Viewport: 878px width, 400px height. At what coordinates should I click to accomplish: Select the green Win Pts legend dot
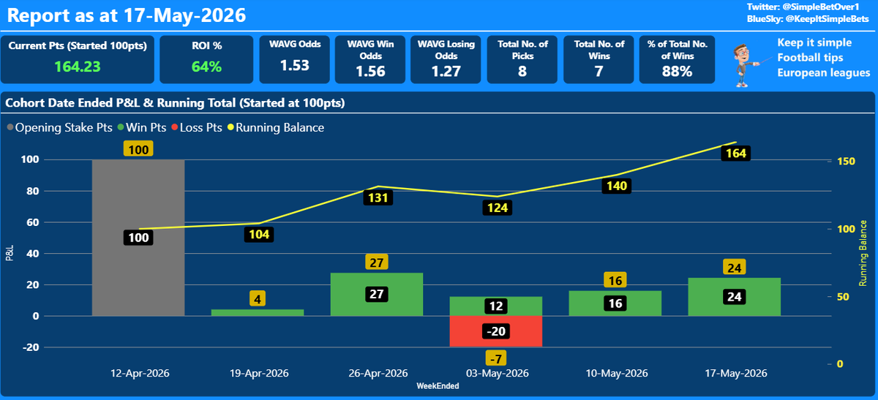point(121,127)
